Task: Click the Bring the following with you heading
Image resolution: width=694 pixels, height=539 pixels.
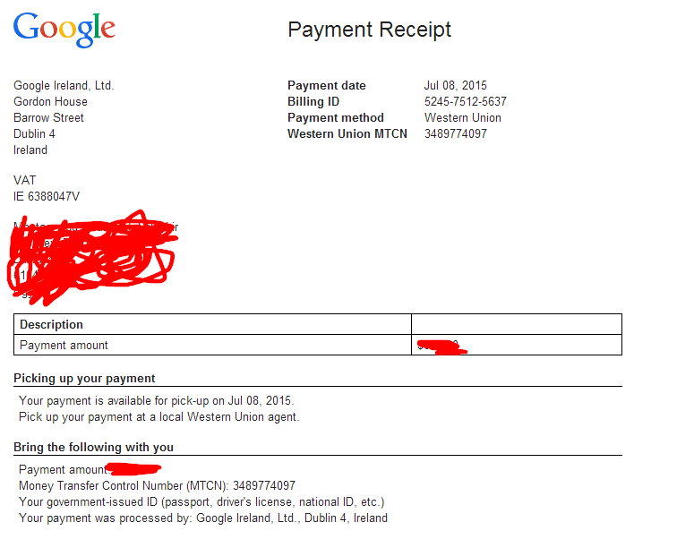Action: point(93,447)
